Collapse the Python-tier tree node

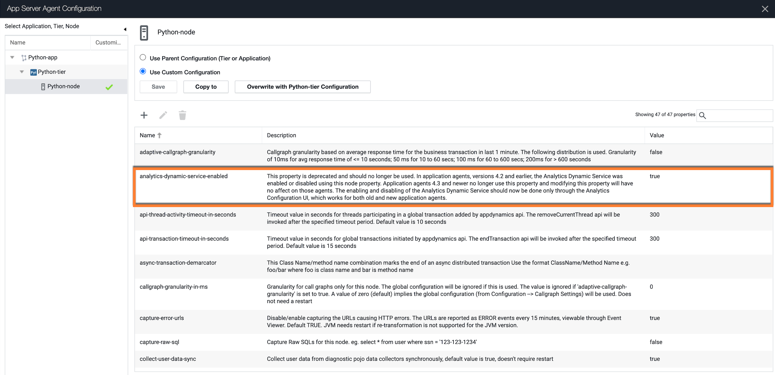click(22, 72)
